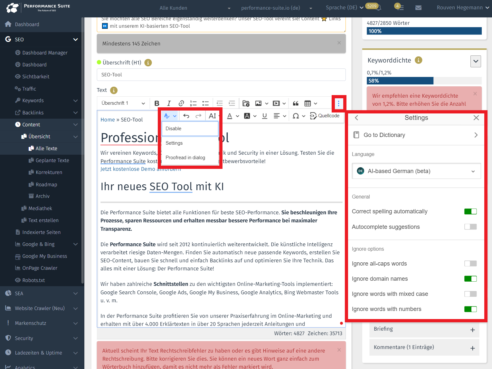Open the performance-suite.io (de) dropdown
492x369 pixels.
tap(277, 8)
